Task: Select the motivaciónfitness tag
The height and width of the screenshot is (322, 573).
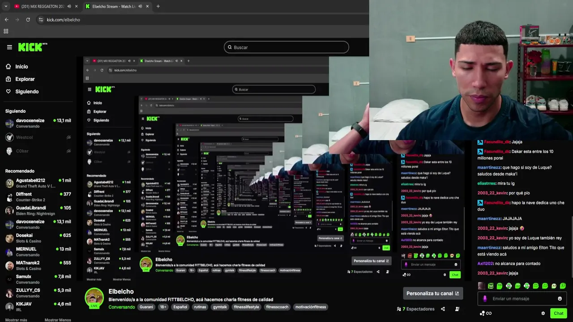Action: (311, 307)
